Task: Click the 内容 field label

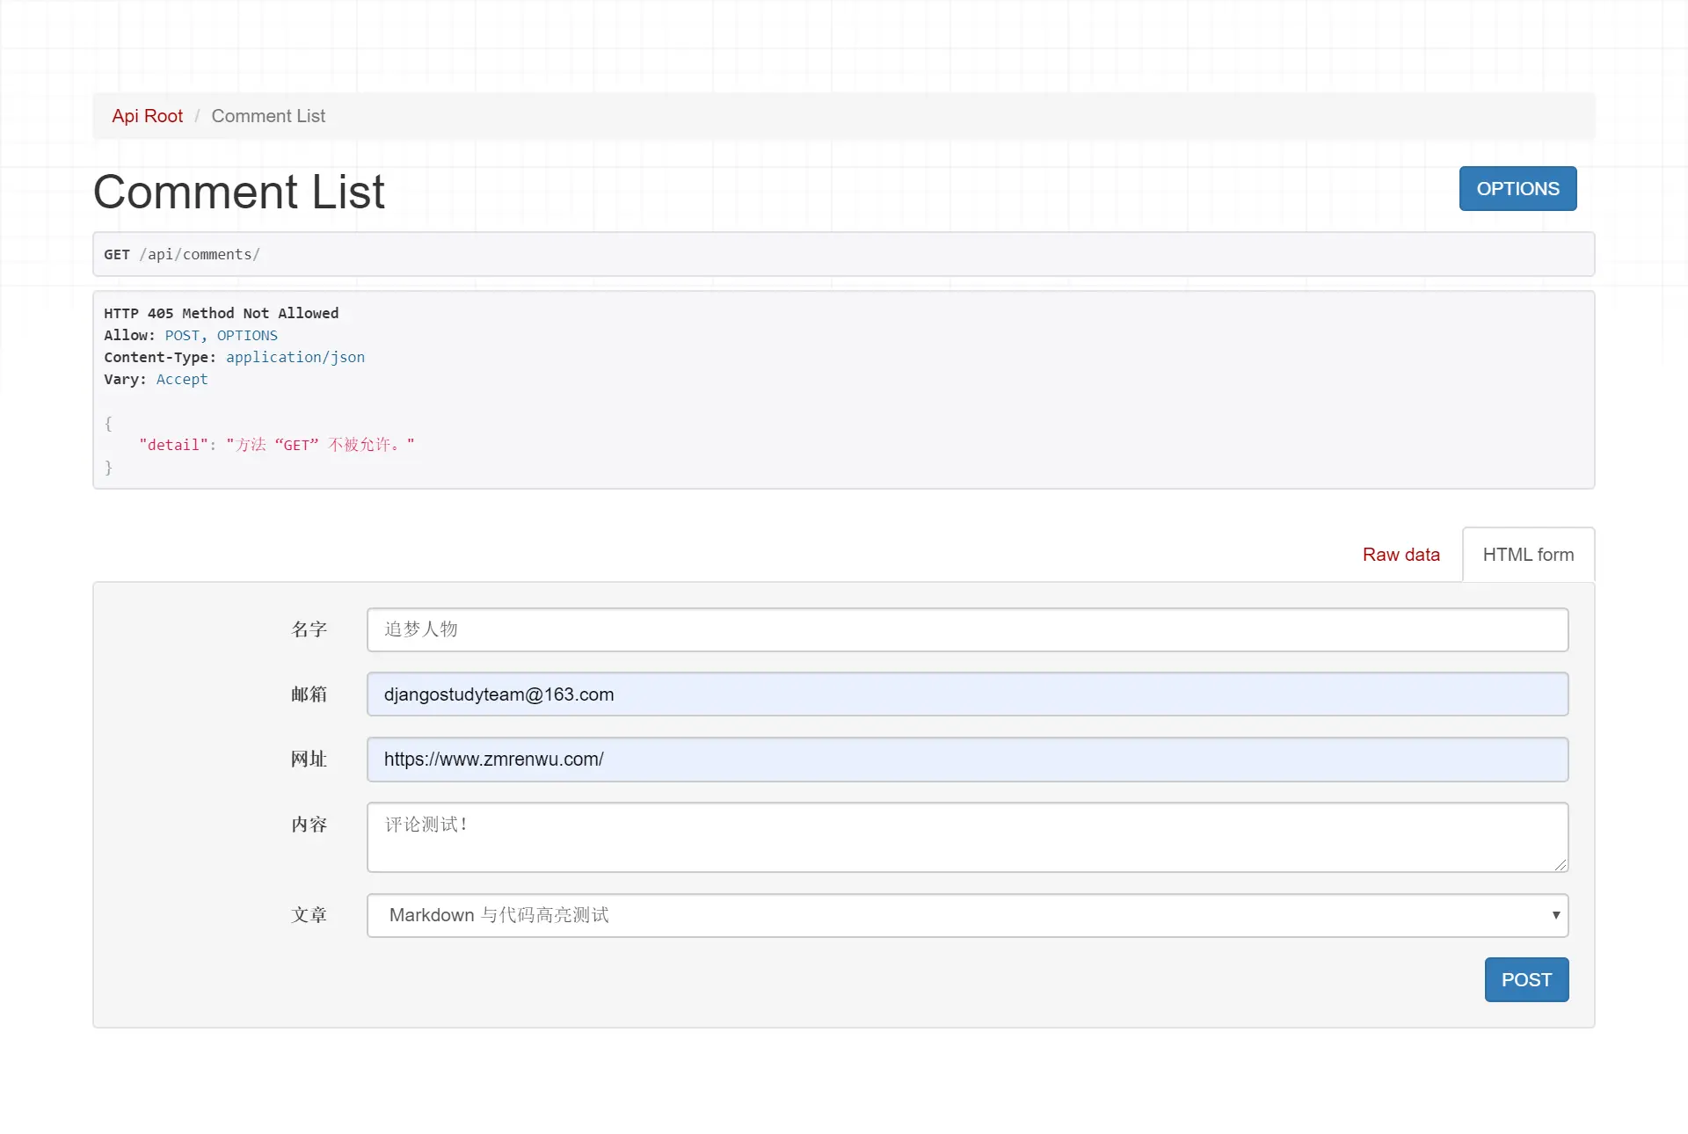Action: 309,825
